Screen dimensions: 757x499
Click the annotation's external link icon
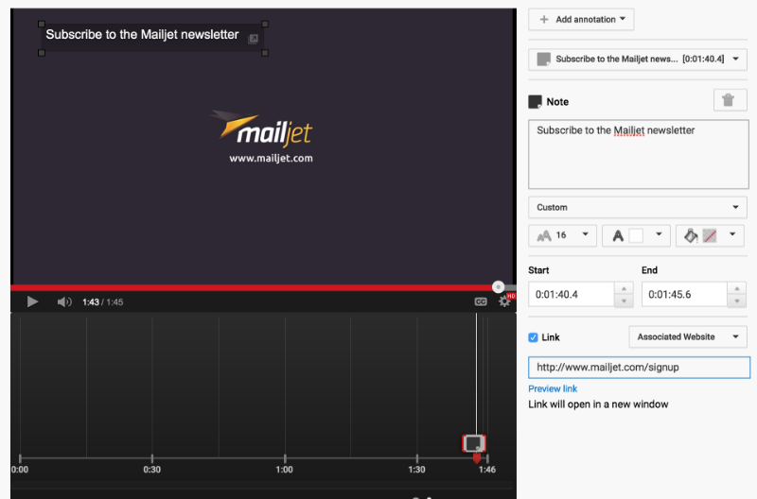point(253,39)
